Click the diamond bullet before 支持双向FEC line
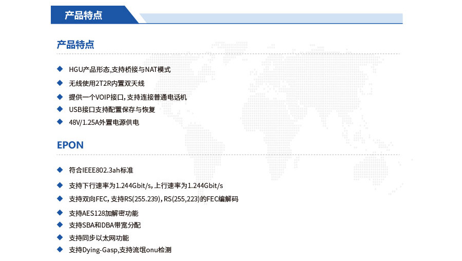462x261 pixels. [x=60, y=198]
